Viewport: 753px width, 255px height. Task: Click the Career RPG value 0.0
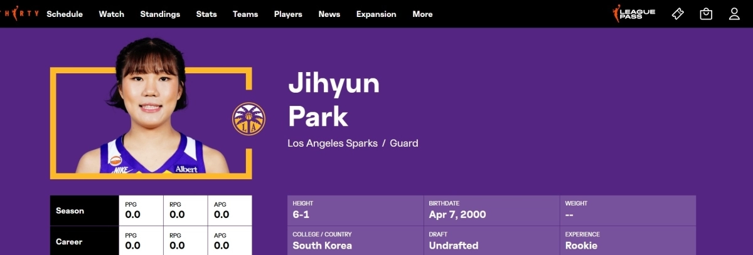(x=177, y=246)
